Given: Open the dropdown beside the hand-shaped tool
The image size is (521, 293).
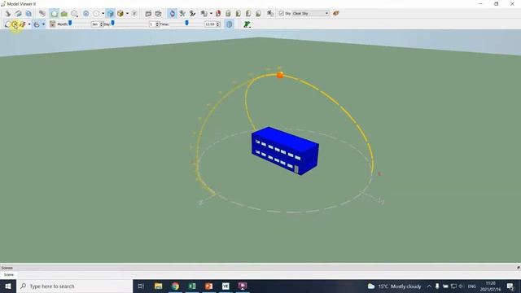Looking at the screenshot, I should [43, 24].
